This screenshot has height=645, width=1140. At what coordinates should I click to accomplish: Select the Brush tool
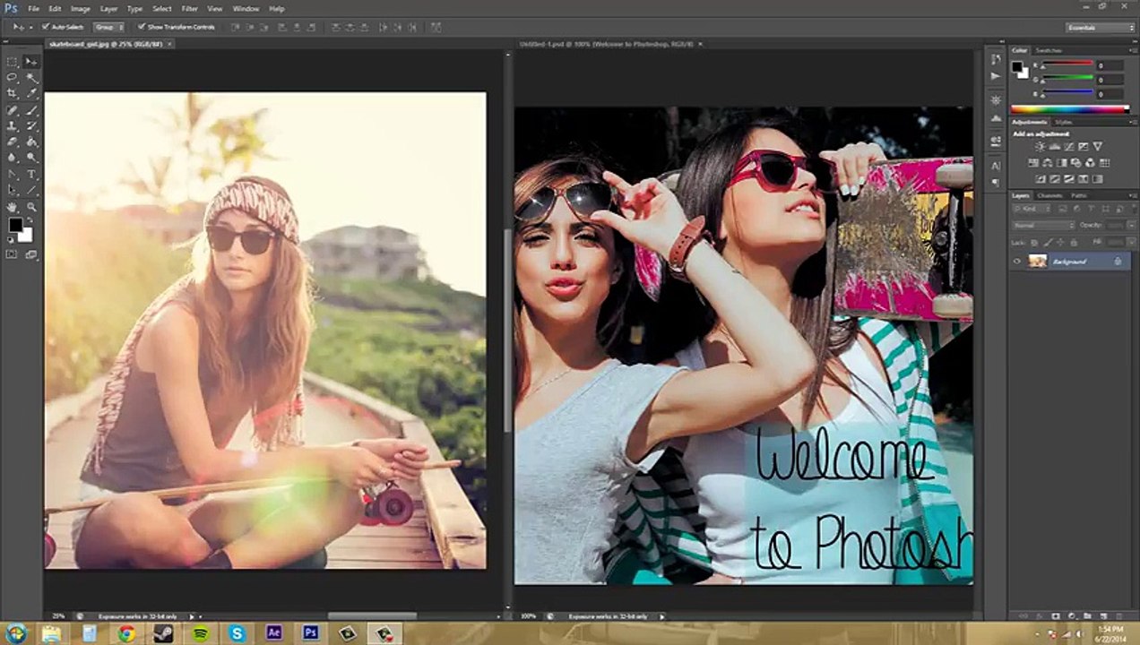(x=30, y=110)
